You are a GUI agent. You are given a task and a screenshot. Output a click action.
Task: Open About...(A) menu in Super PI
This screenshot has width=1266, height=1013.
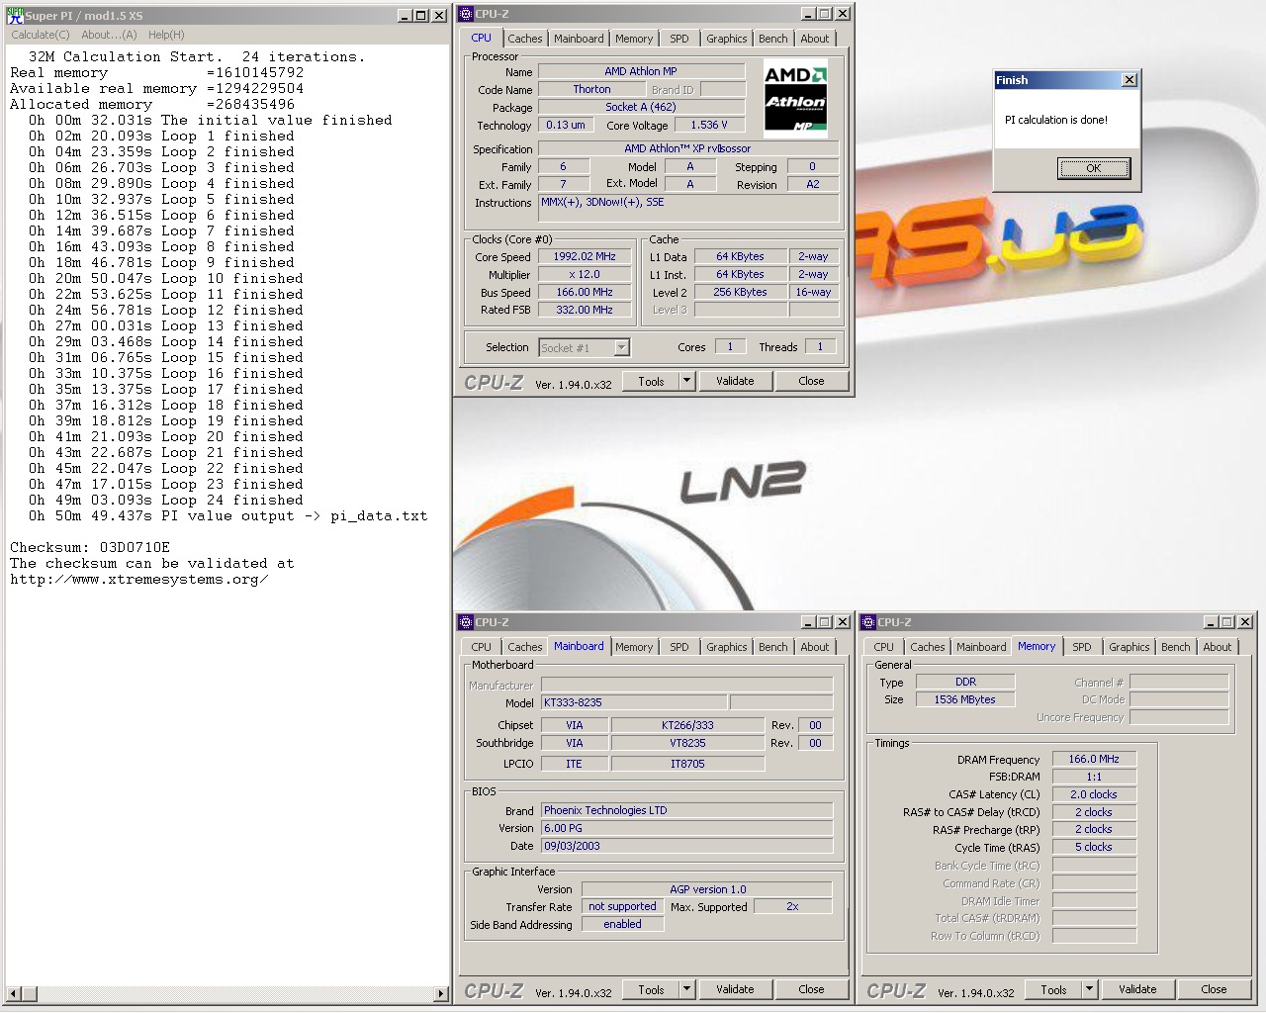[109, 35]
